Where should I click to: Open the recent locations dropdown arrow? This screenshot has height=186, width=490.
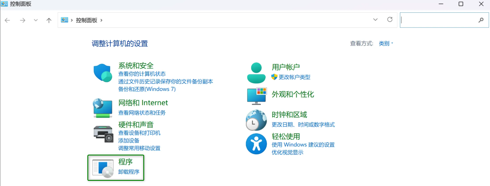click(36, 20)
